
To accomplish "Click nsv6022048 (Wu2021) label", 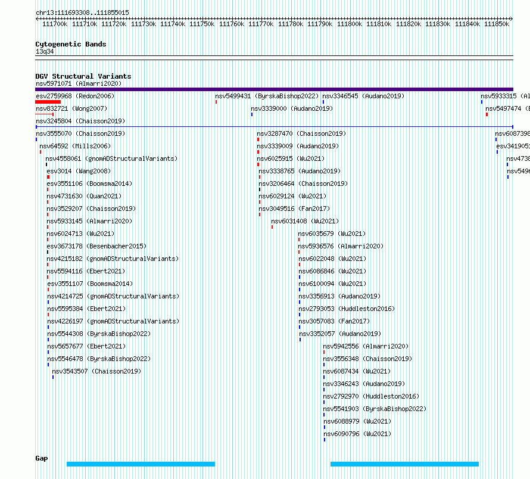I will point(333,259).
